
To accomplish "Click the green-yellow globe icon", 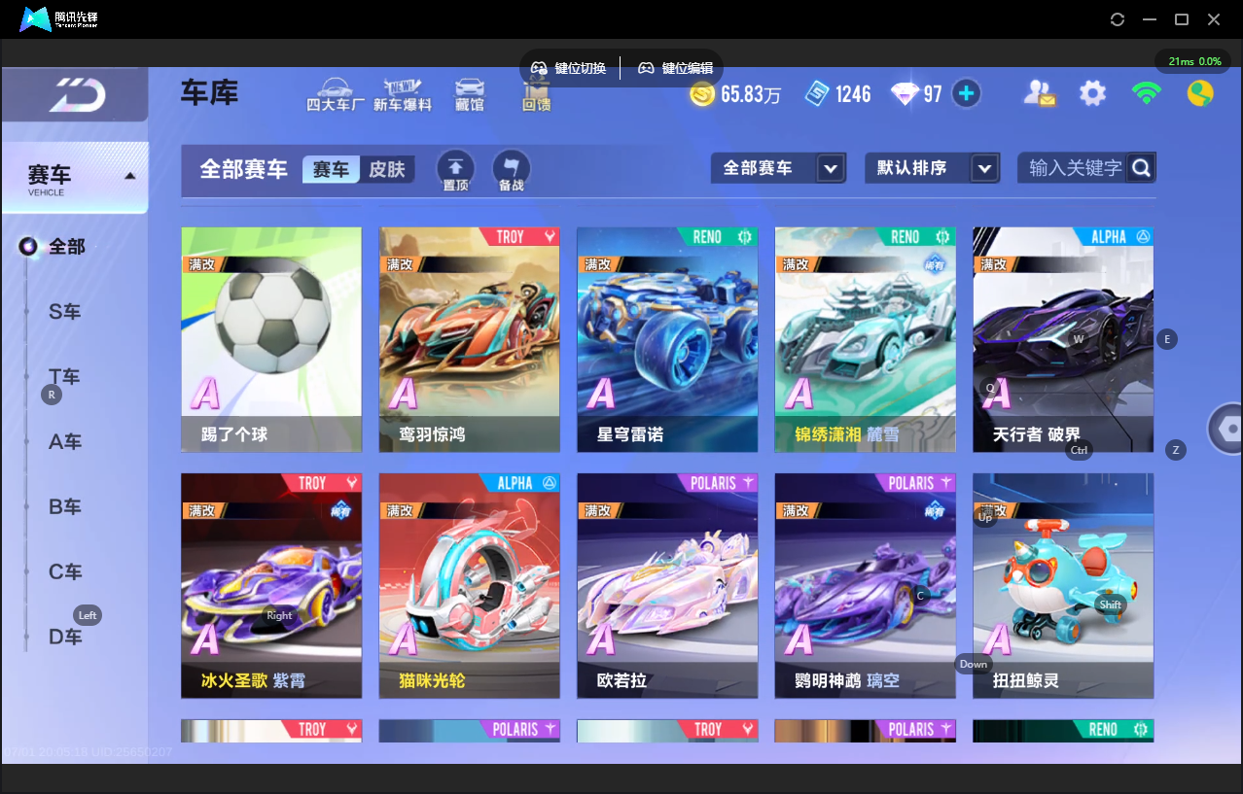I will [x=1200, y=93].
